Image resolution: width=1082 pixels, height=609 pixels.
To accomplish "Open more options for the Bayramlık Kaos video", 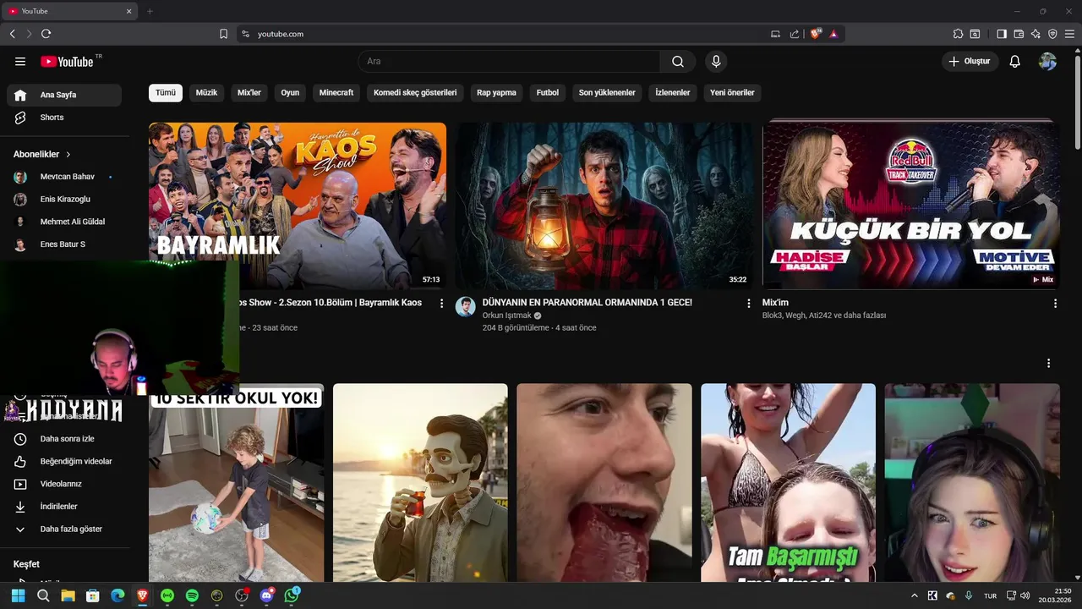I will point(441,303).
